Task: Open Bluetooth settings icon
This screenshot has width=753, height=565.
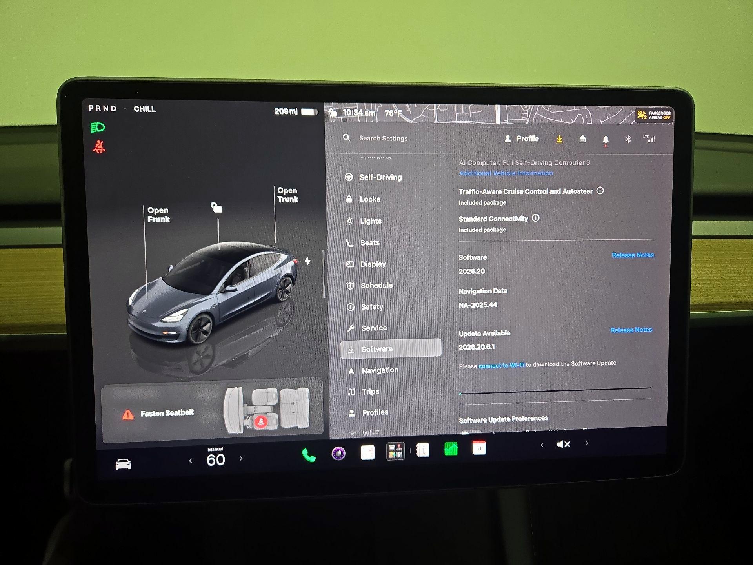Action: (628, 139)
